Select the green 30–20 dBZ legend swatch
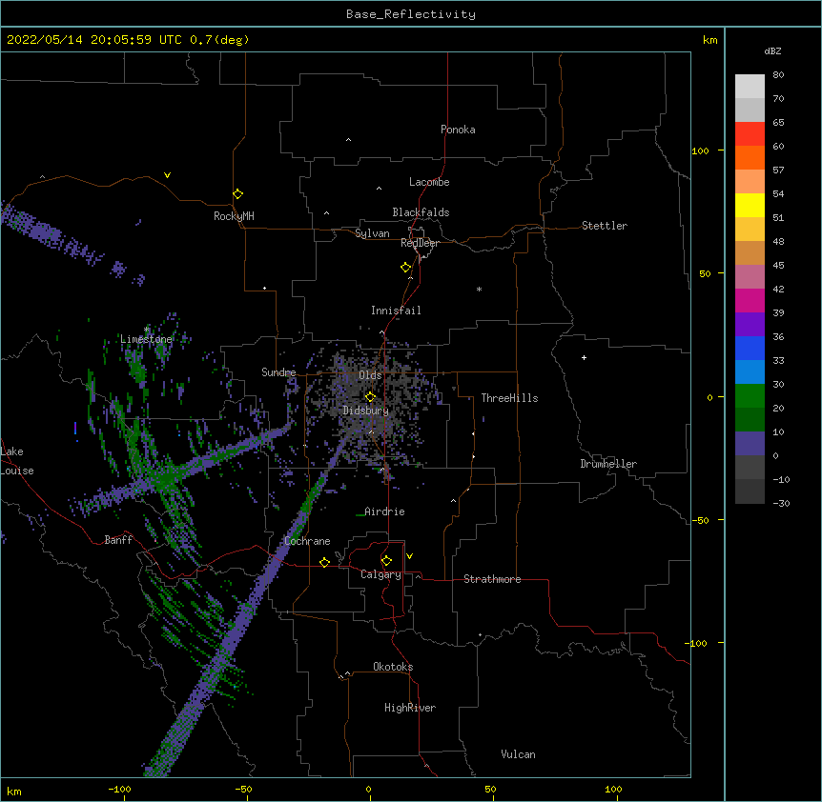This screenshot has height=802, width=822. [750, 396]
